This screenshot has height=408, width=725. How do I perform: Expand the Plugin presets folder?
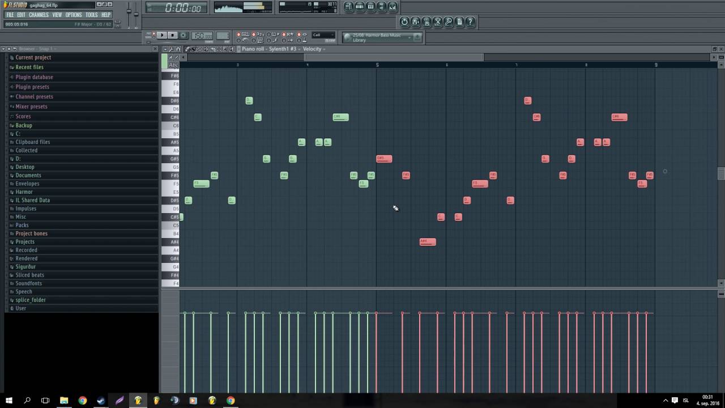32,87
